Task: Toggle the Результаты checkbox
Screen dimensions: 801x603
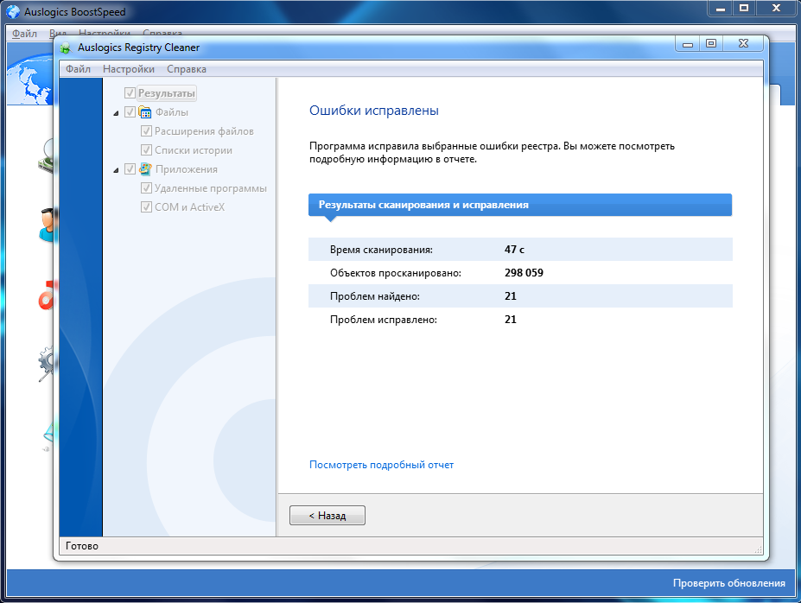Action: [130, 93]
